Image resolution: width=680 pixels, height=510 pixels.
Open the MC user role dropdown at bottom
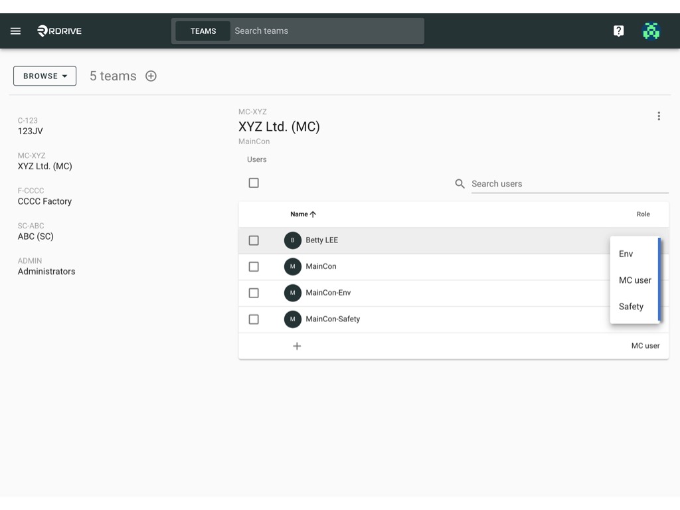[645, 345]
